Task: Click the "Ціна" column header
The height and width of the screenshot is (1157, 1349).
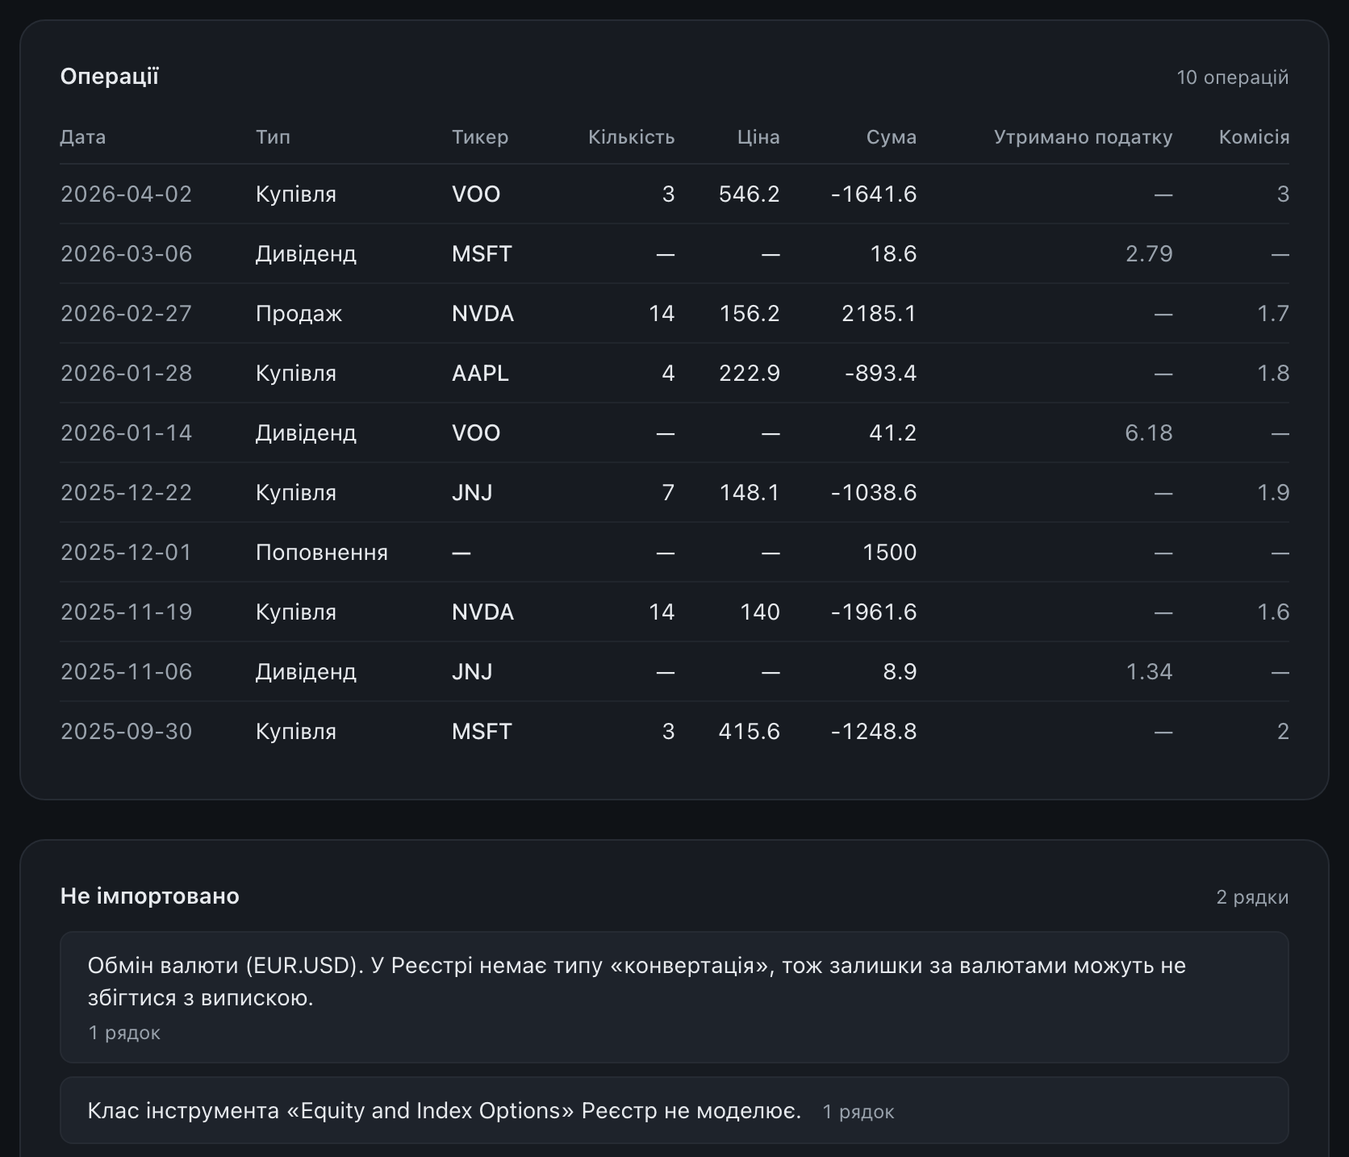Action: click(758, 137)
